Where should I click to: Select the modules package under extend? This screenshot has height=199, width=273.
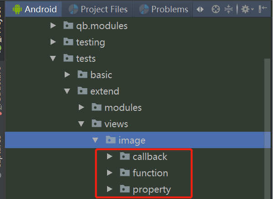(123, 108)
